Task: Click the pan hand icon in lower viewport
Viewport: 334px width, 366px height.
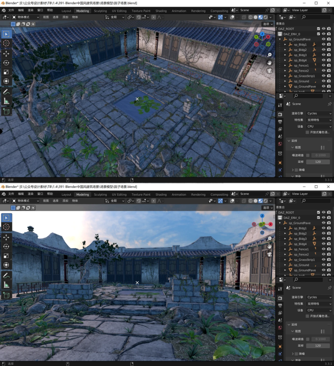Action: click(x=269, y=246)
